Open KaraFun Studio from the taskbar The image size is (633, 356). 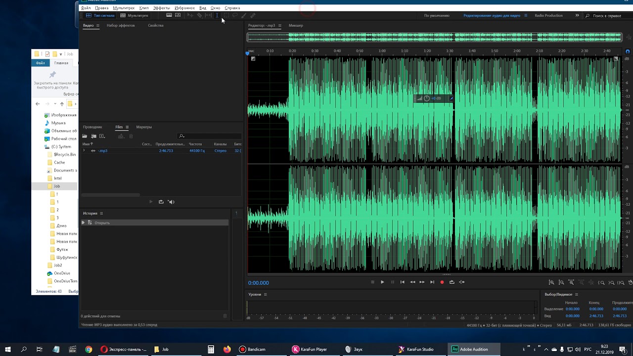tap(416, 349)
